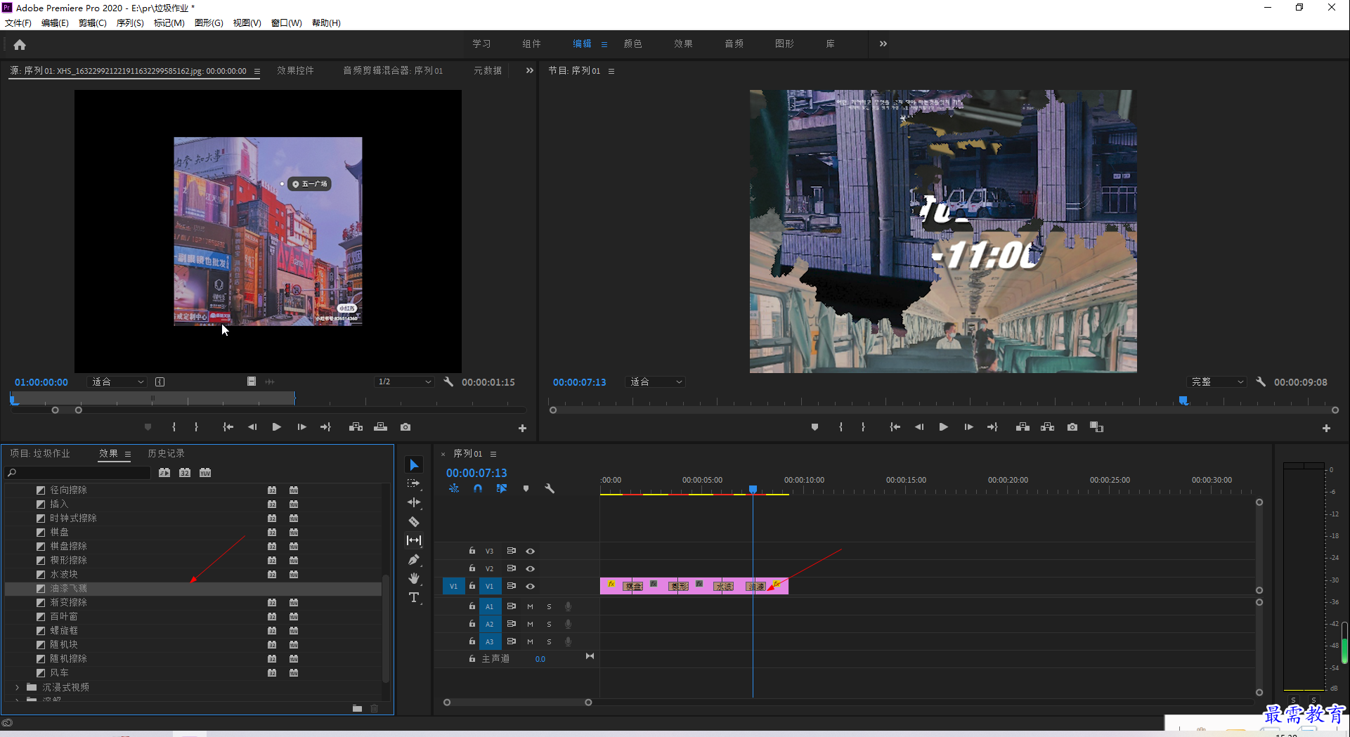Toggle insert sequences as nests

454,488
